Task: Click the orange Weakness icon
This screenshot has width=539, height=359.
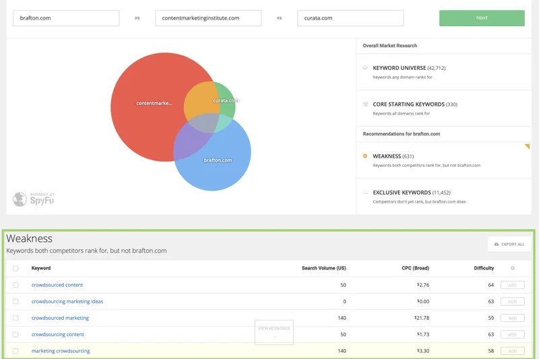Action: click(x=365, y=156)
